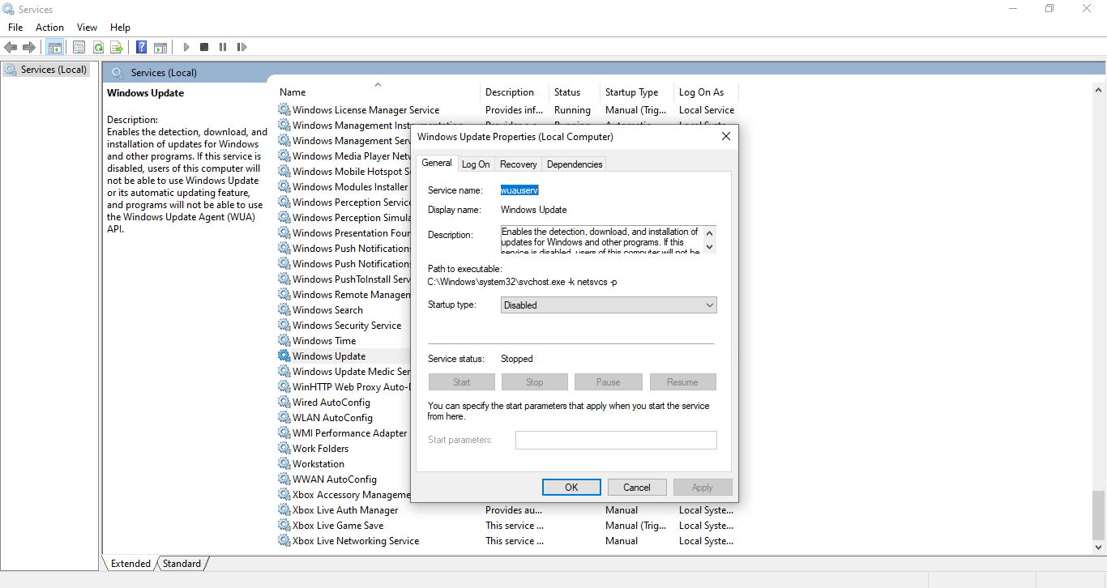Select the Windows License Manager Service row
Viewport: 1107px width, 588px height.
coord(507,109)
